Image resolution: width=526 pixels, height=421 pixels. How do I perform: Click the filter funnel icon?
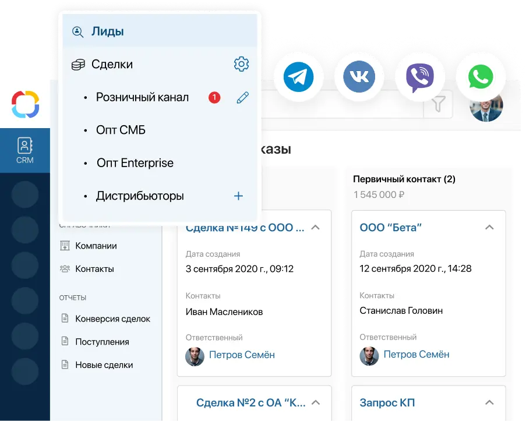438,104
